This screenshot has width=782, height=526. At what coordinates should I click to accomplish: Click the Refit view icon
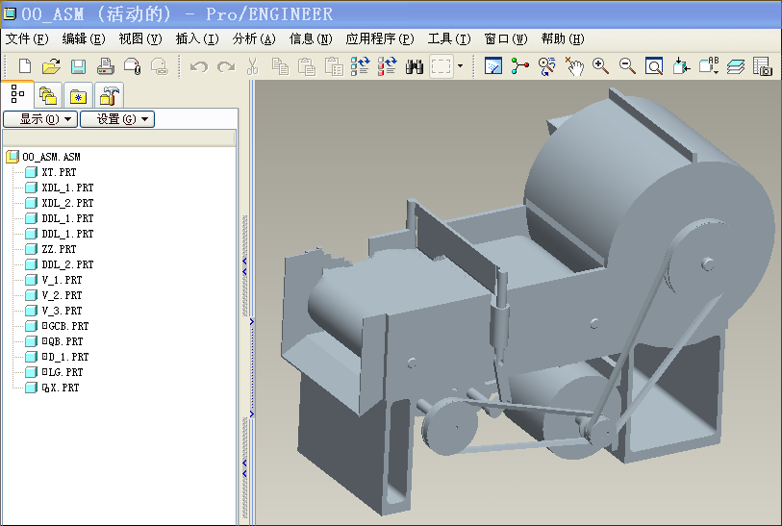click(654, 66)
